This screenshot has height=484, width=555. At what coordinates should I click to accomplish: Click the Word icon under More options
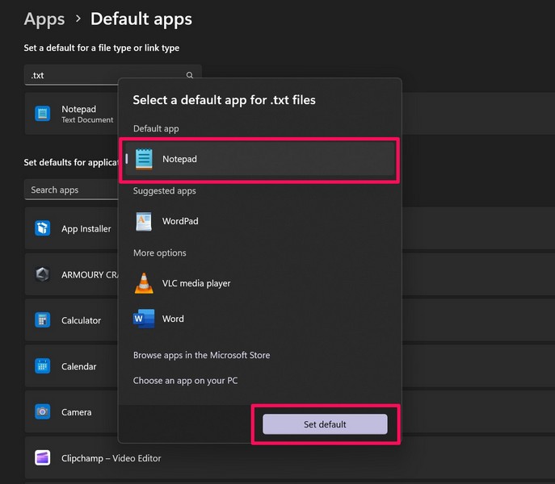tap(144, 319)
